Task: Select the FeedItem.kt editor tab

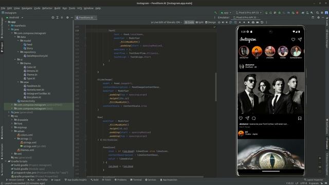Action: pos(86,17)
